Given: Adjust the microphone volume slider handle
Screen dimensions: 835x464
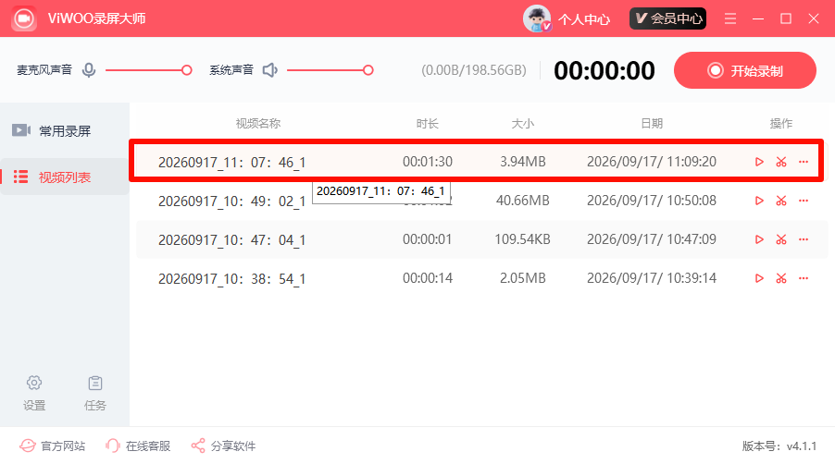Looking at the screenshot, I should (x=186, y=70).
